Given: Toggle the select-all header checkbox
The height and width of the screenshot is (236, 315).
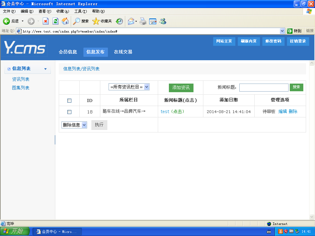Looking at the screenshot, I should tap(69, 100).
